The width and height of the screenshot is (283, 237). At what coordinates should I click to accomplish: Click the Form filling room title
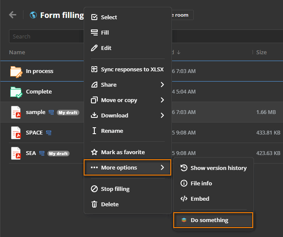pos(62,15)
